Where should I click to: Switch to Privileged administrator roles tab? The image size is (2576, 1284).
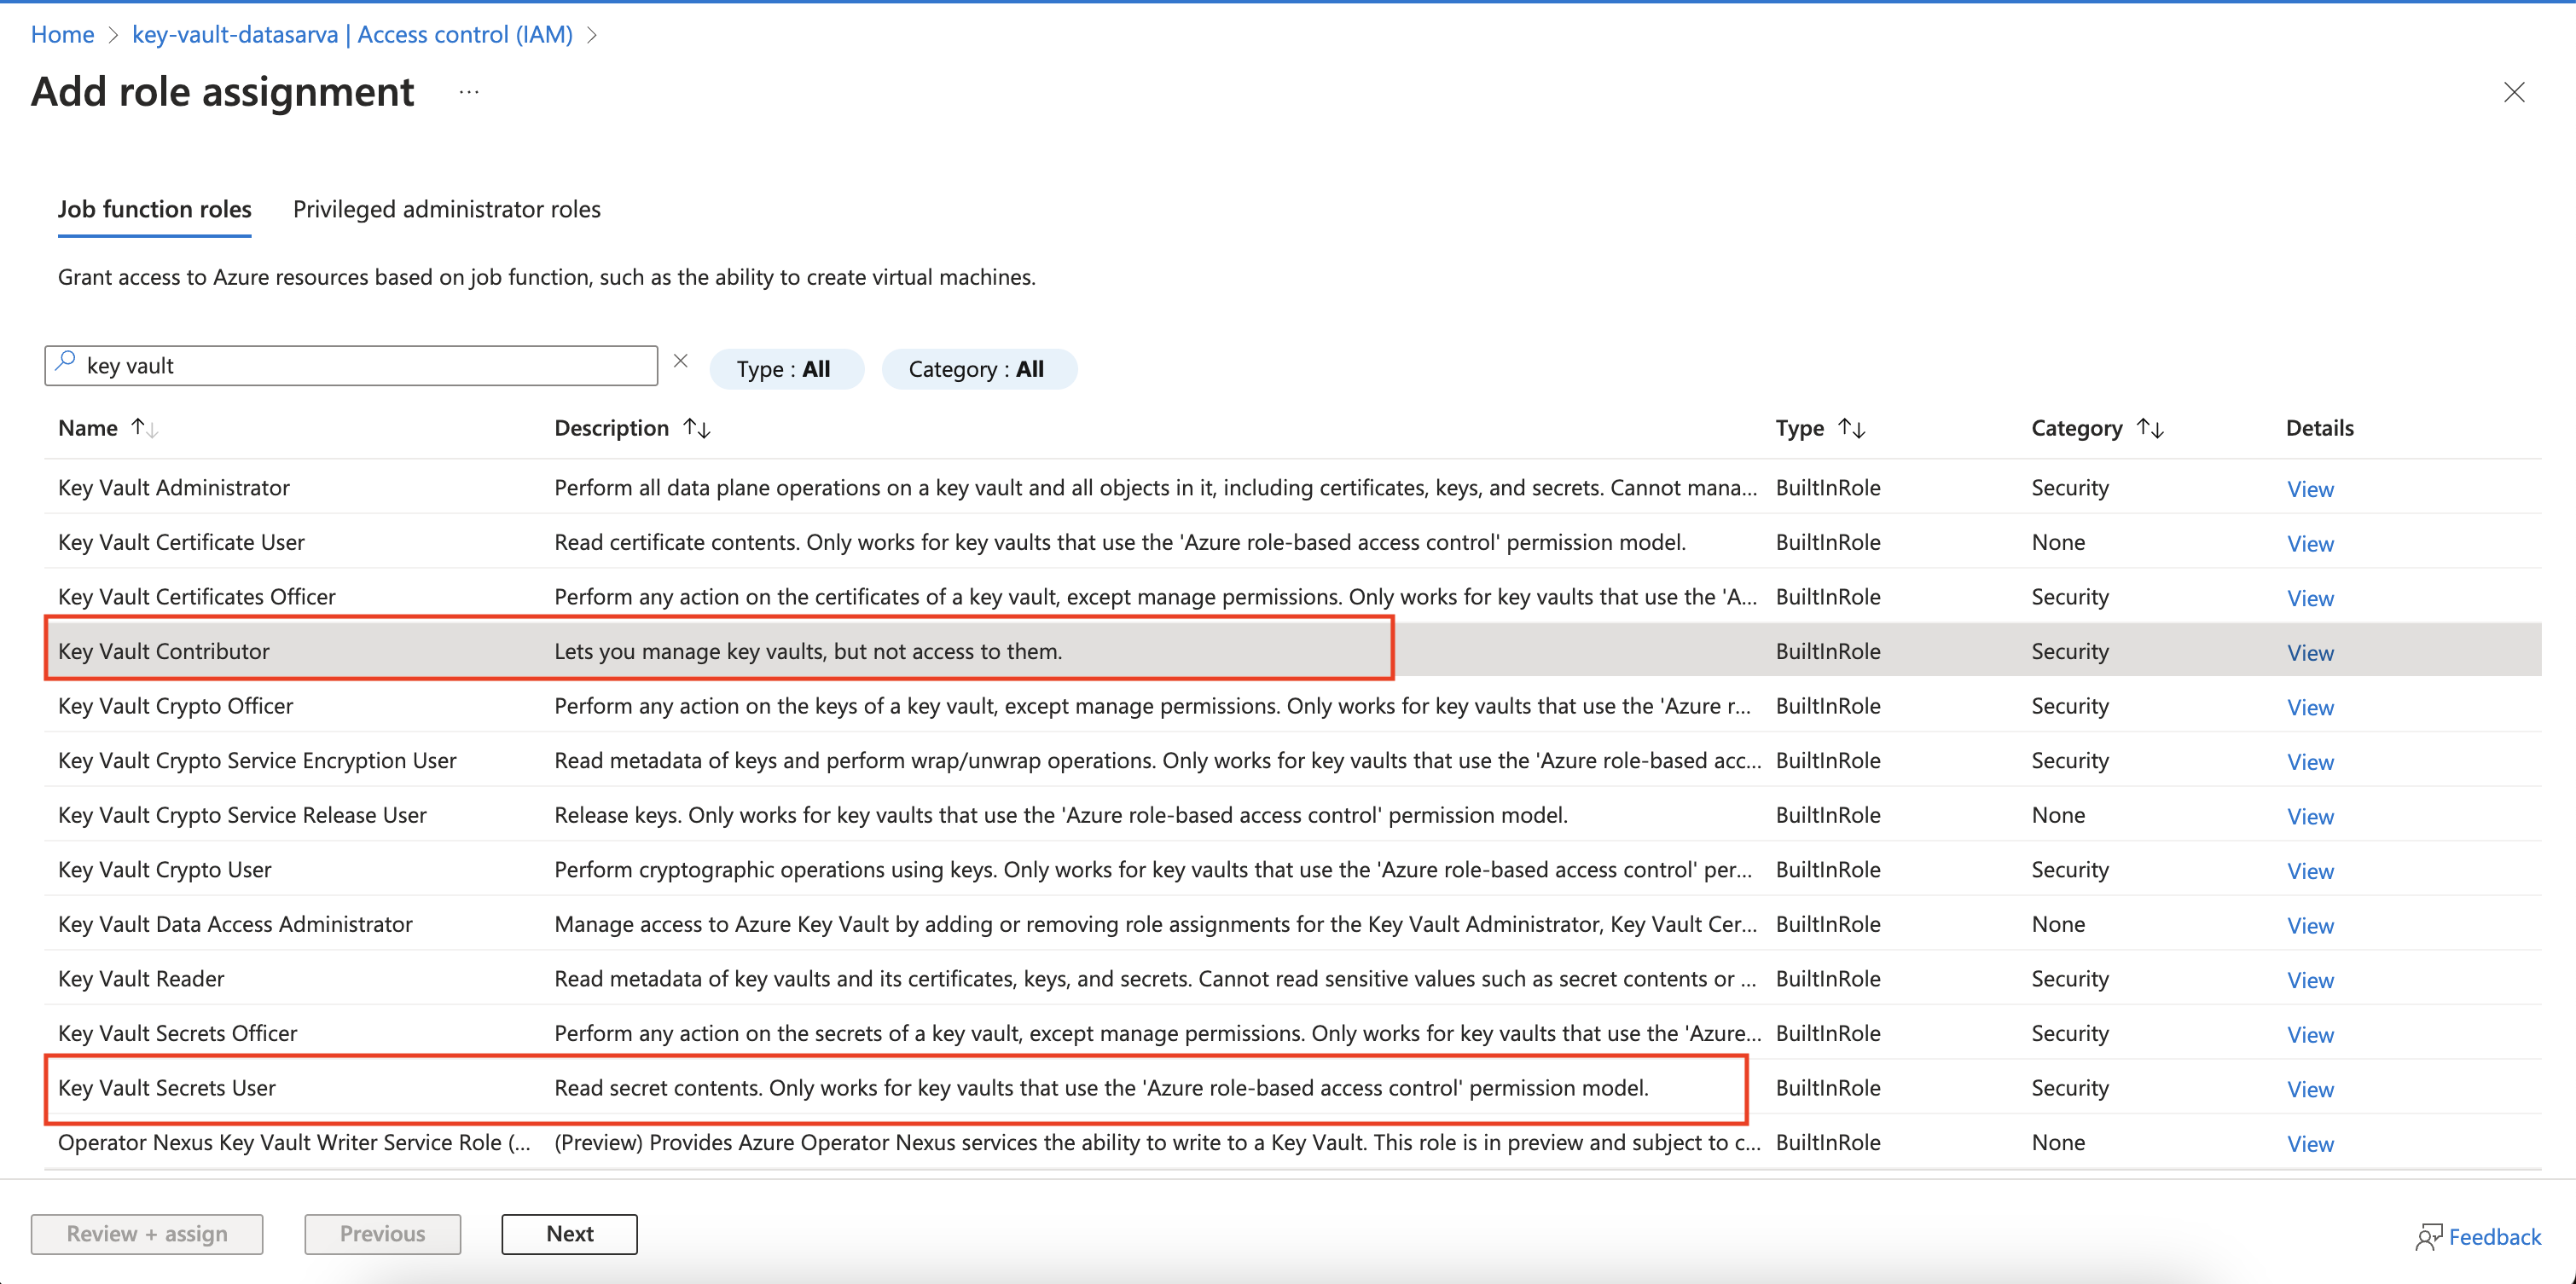click(x=447, y=209)
